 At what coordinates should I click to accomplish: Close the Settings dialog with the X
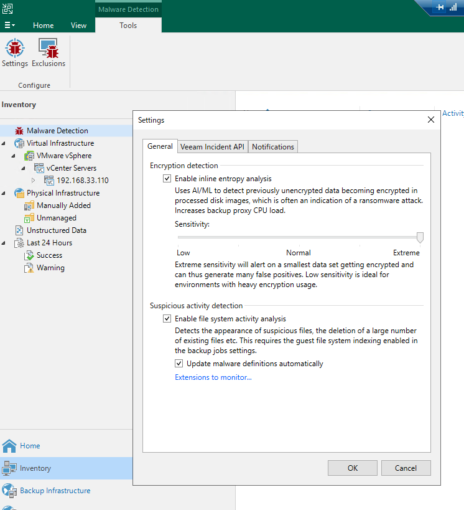click(431, 120)
